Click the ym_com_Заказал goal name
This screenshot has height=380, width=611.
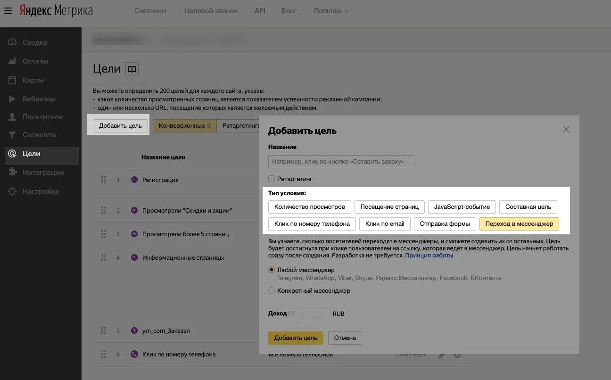166,331
